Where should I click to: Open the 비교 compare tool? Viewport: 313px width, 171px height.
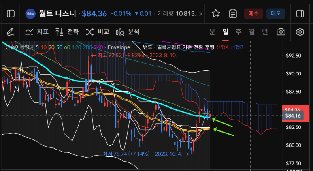click(98, 32)
